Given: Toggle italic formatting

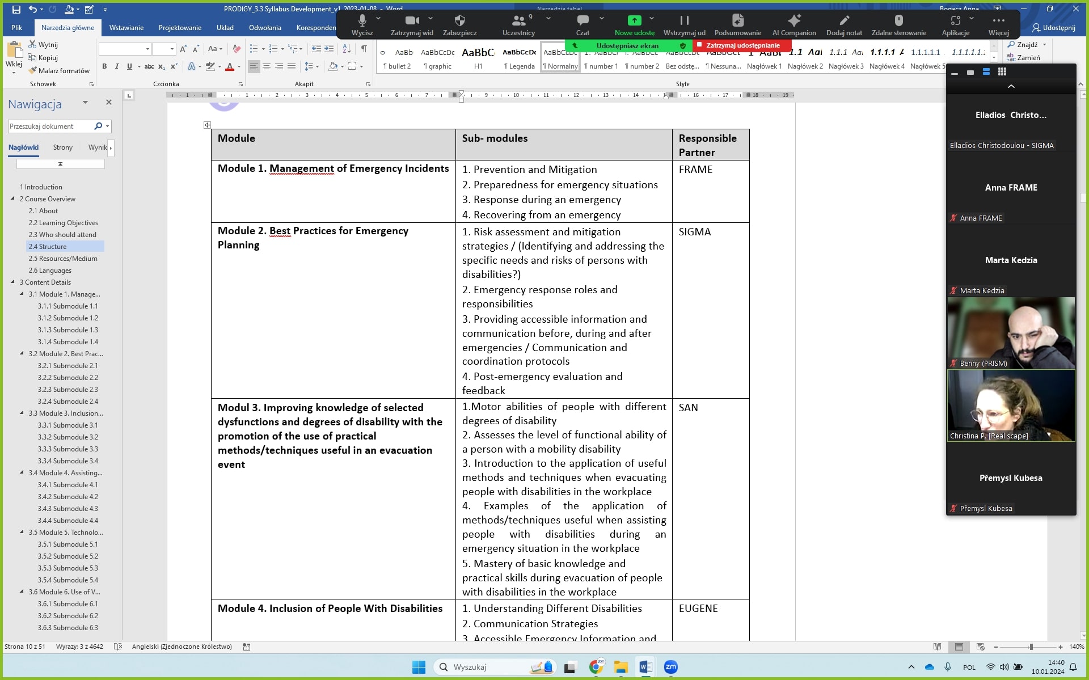Looking at the screenshot, I should click(117, 66).
